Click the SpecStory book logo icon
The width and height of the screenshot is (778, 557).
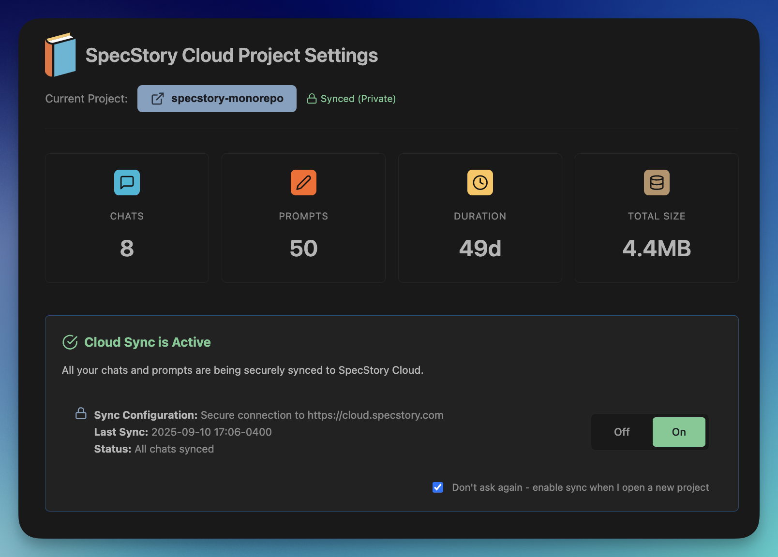point(60,55)
